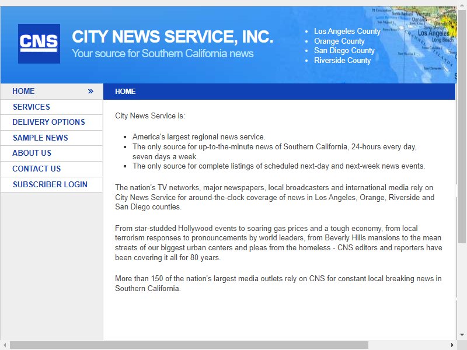Click Riverside County in header list
The height and width of the screenshot is (350, 467).
[342, 61]
